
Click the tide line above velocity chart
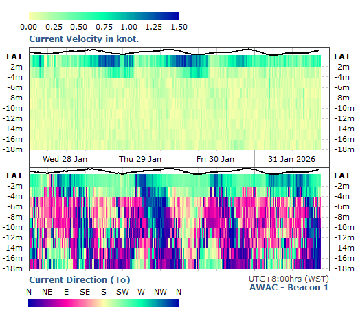click(174, 52)
